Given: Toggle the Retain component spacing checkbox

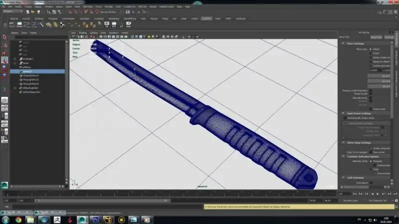Looking at the screenshot, I should (371, 148).
